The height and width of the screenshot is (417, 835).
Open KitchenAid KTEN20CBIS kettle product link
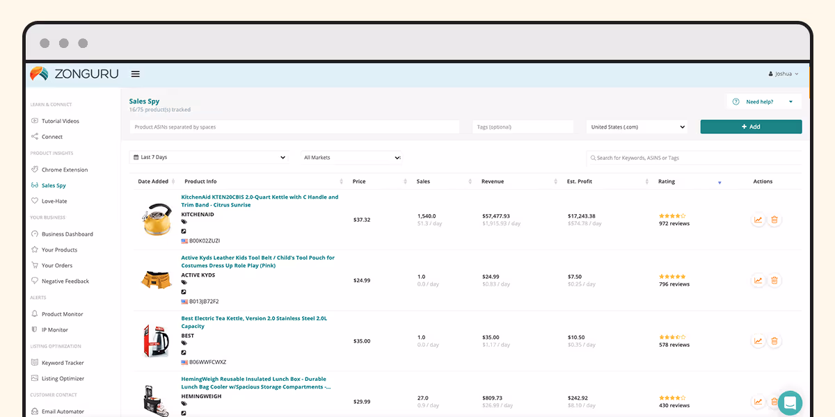click(x=260, y=201)
